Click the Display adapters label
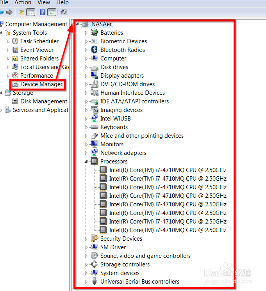Viewport: 266px width, 291px height. [122, 76]
